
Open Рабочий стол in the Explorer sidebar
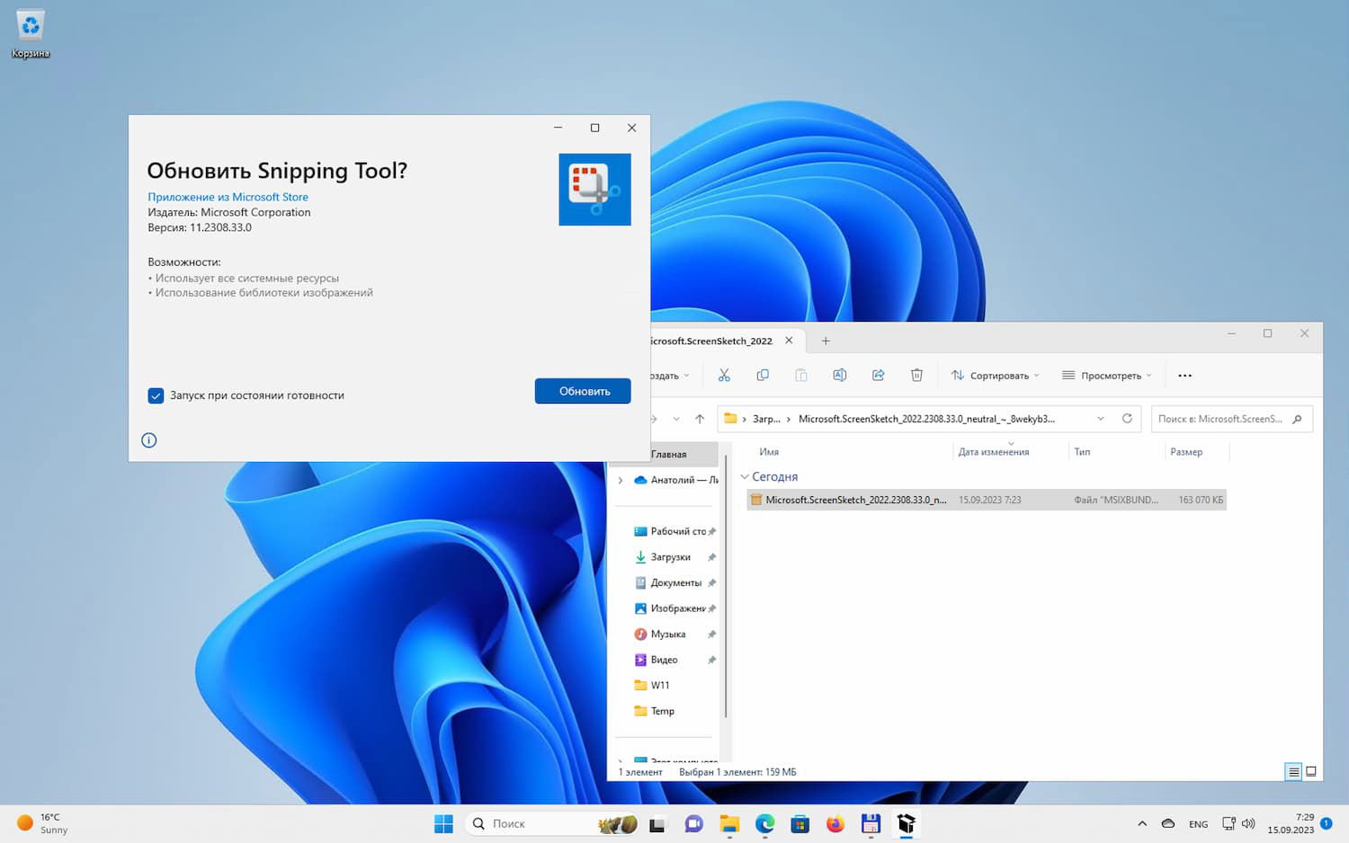coord(674,531)
